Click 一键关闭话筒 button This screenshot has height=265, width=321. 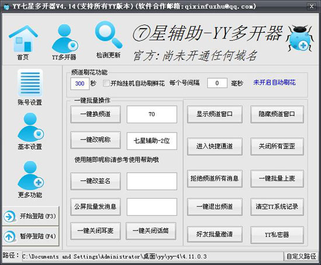[x=151, y=231]
